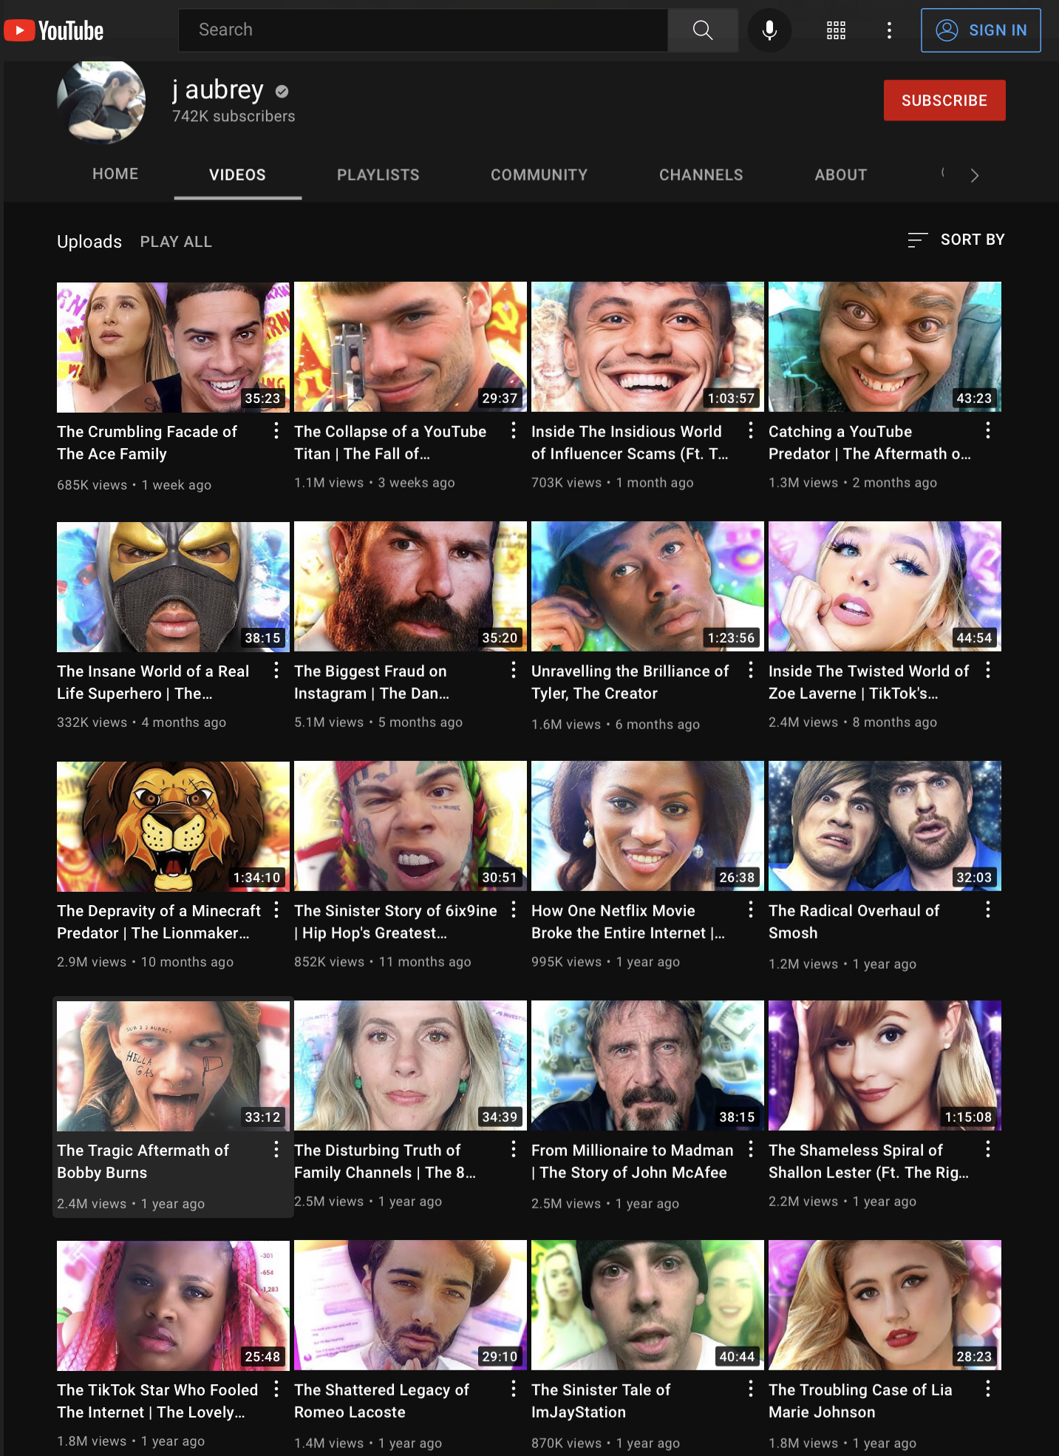Open menu for The Radical Overhaul of Smosh

click(x=988, y=910)
